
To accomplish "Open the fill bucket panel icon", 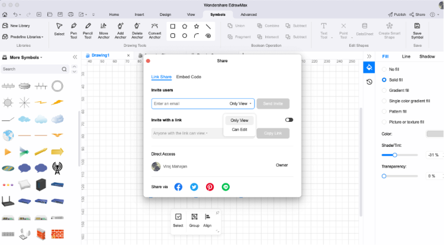I will [369, 67].
